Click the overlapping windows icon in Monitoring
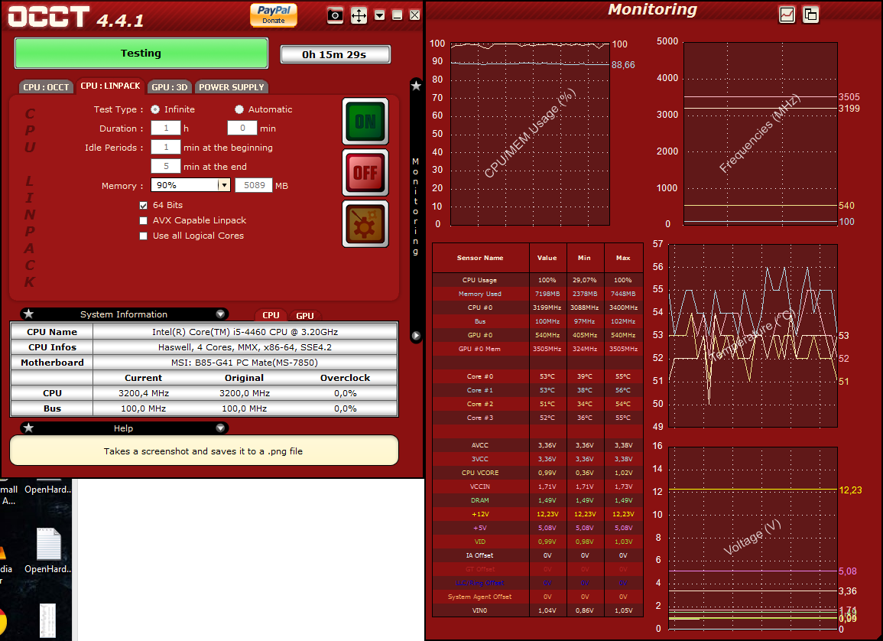The image size is (883, 641). pos(811,15)
